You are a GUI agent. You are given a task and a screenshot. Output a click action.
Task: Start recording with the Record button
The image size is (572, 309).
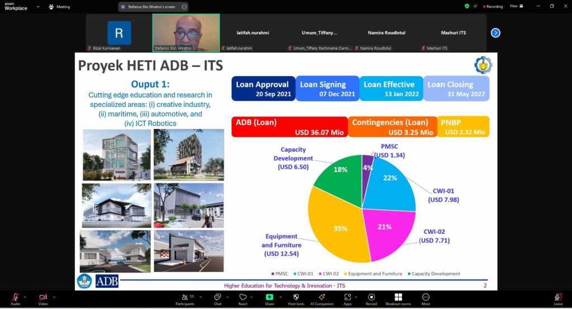point(371,298)
